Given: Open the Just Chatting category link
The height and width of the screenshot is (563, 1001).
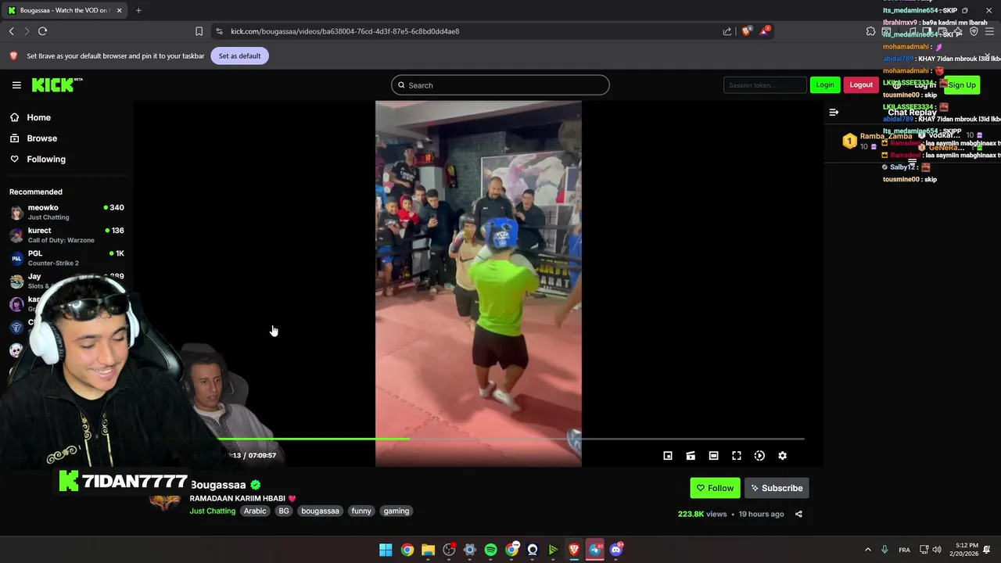Looking at the screenshot, I should (212, 511).
